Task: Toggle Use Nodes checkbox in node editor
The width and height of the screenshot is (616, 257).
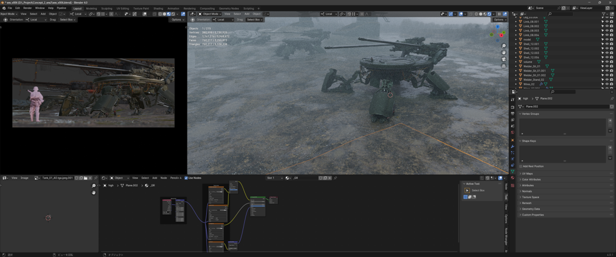Action: (186, 178)
